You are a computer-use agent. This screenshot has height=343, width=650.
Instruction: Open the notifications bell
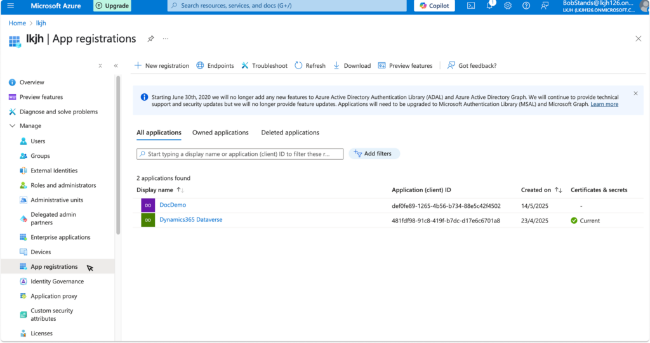pyautogui.click(x=489, y=6)
